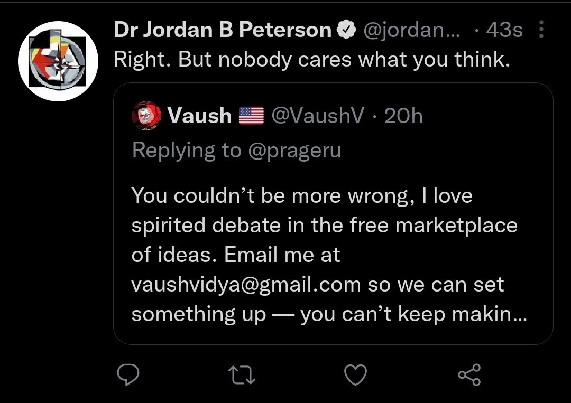The width and height of the screenshot is (571, 403).
Task: Tap Vaush's small avatar in the quoted tweet
Action: point(146,116)
